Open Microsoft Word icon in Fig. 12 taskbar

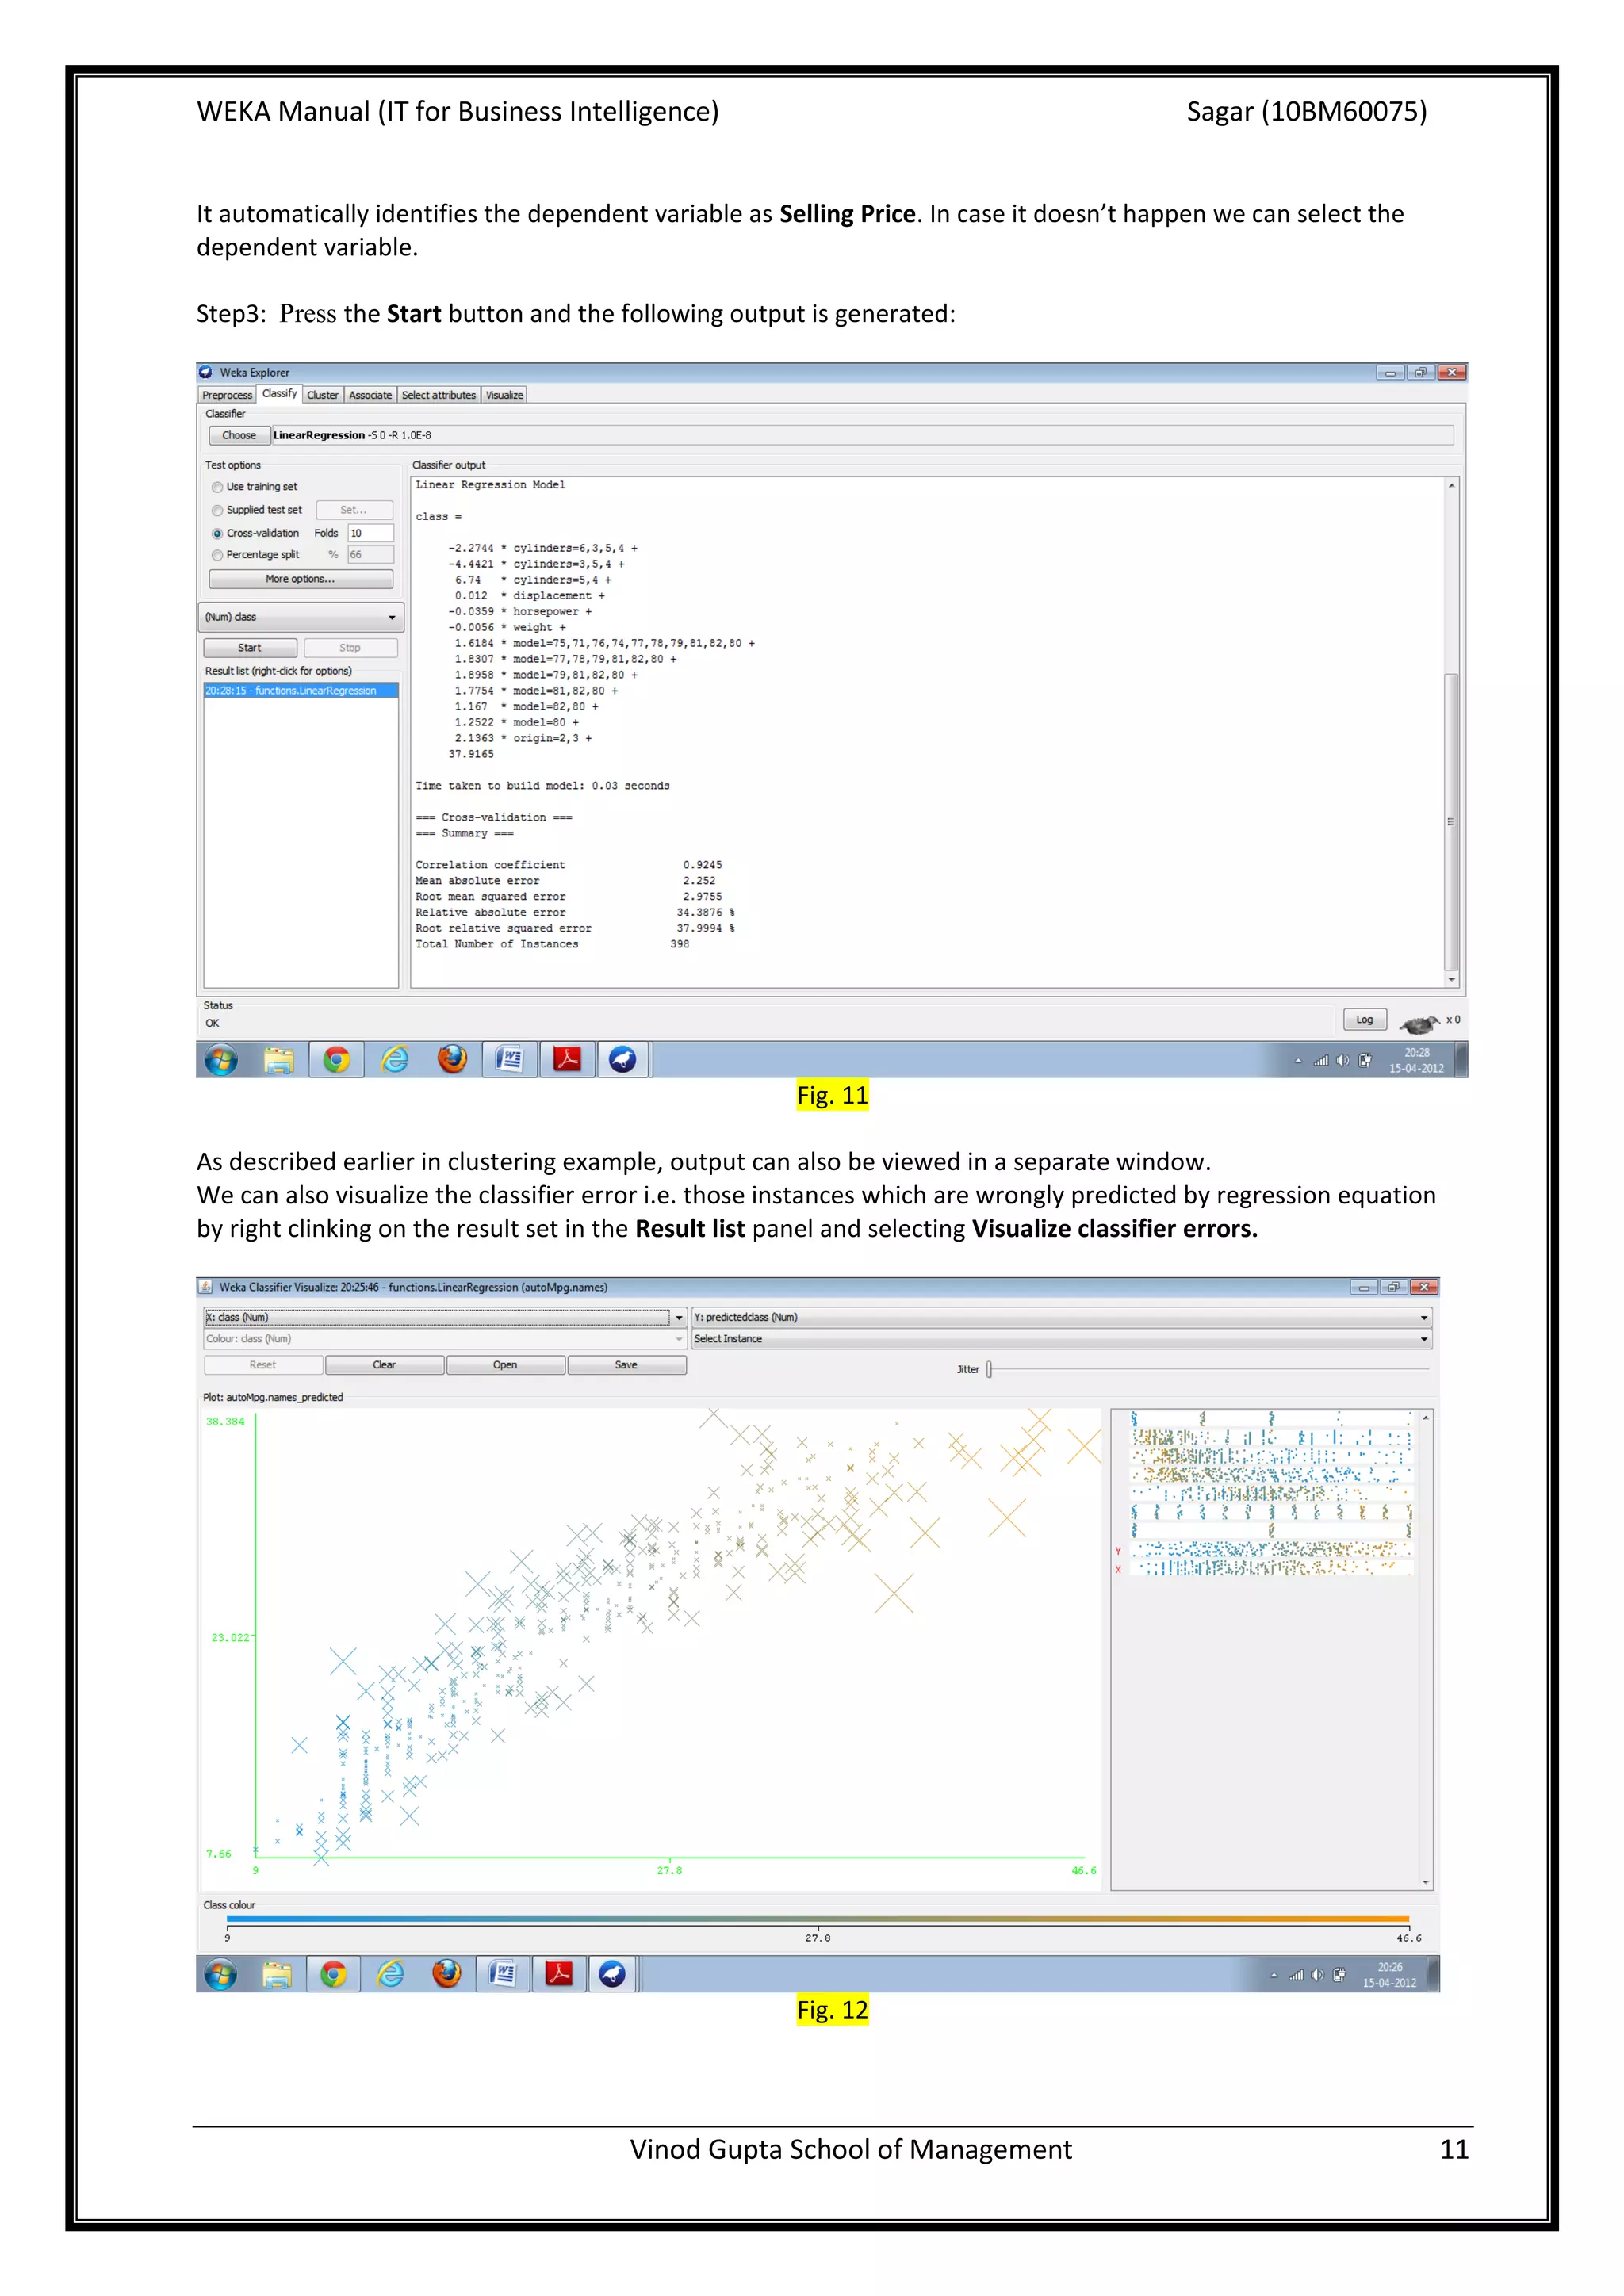tap(503, 1974)
